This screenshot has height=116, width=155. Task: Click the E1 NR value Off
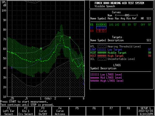point(143,25)
